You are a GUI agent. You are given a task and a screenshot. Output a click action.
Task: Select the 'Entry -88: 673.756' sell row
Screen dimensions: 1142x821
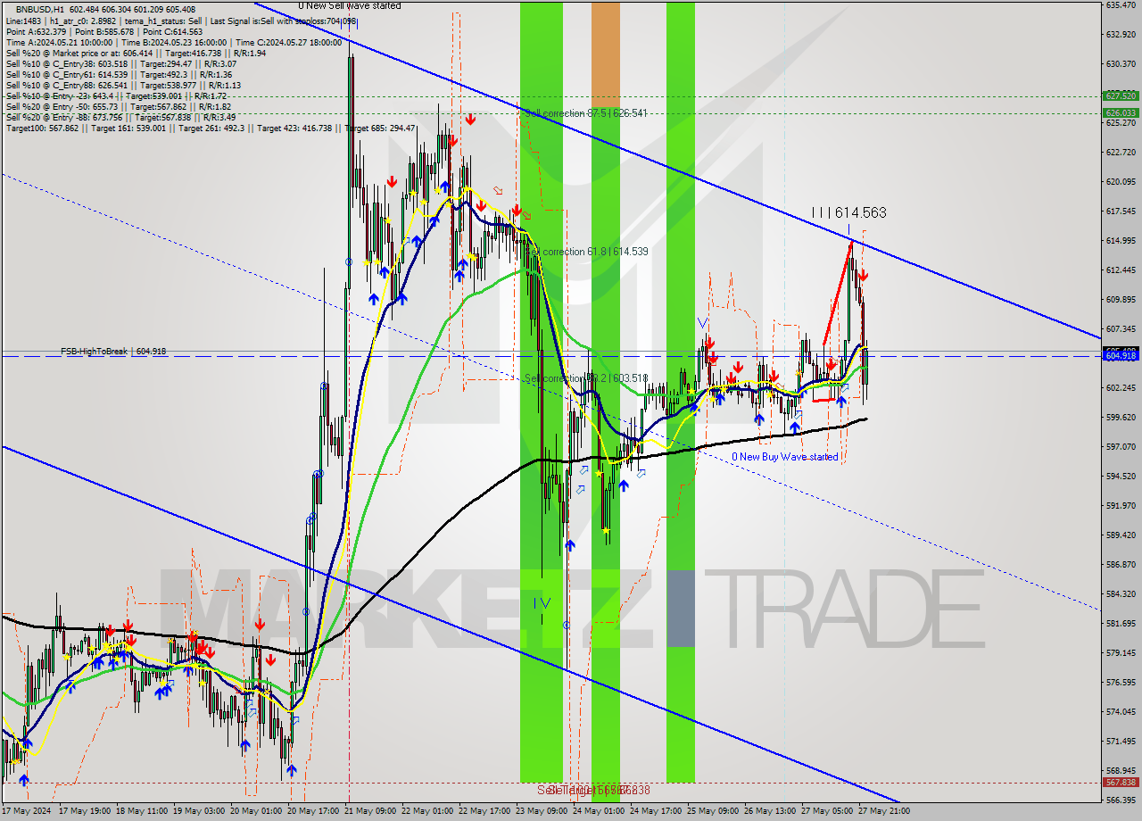pos(120,117)
